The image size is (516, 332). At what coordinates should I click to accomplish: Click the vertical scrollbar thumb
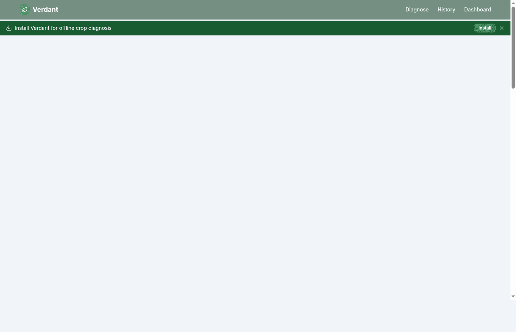pos(513,47)
